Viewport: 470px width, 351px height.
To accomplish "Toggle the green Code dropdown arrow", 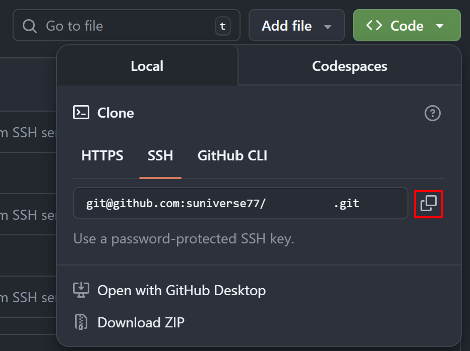I will tap(439, 26).
